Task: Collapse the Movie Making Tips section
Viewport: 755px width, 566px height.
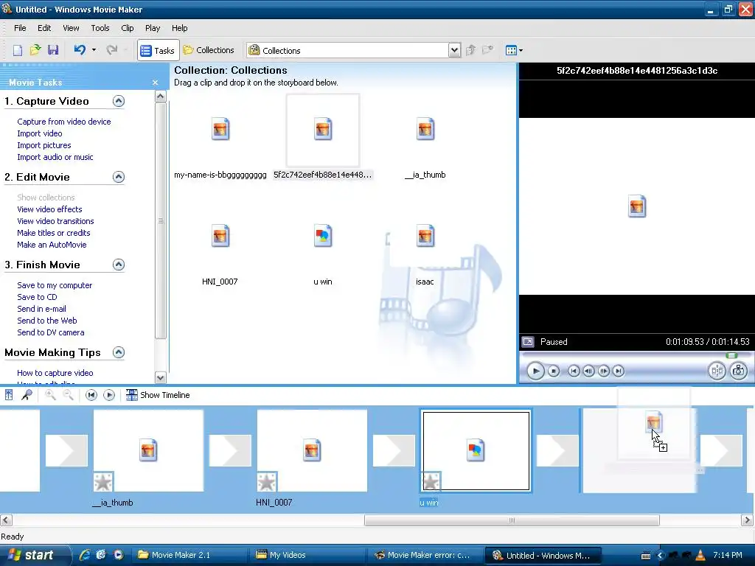Action: pyautogui.click(x=119, y=352)
